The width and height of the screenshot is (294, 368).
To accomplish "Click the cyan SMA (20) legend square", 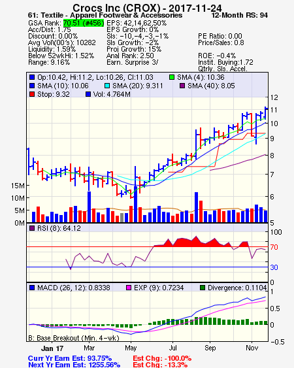I will [x=107, y=86].
